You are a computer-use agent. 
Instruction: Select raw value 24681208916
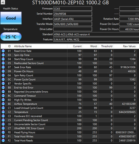pyautogui.click(x=127, y=141)
